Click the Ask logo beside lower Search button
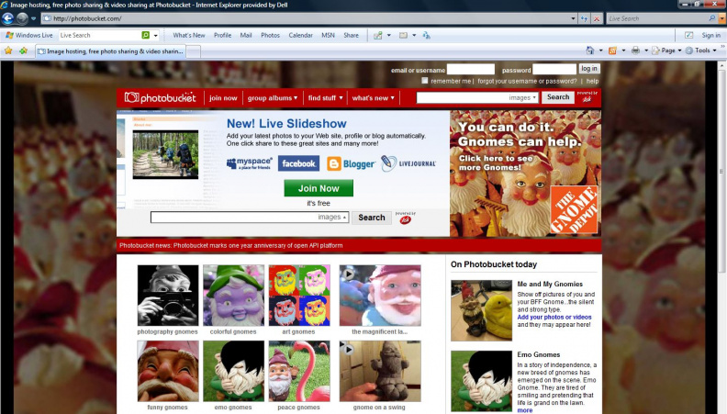 tap(405, 218)
